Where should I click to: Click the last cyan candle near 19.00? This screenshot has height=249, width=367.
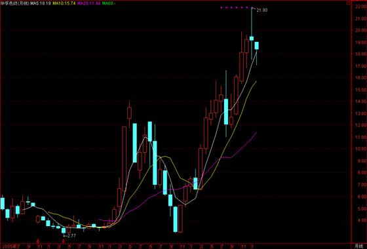(x=256, y=46)
